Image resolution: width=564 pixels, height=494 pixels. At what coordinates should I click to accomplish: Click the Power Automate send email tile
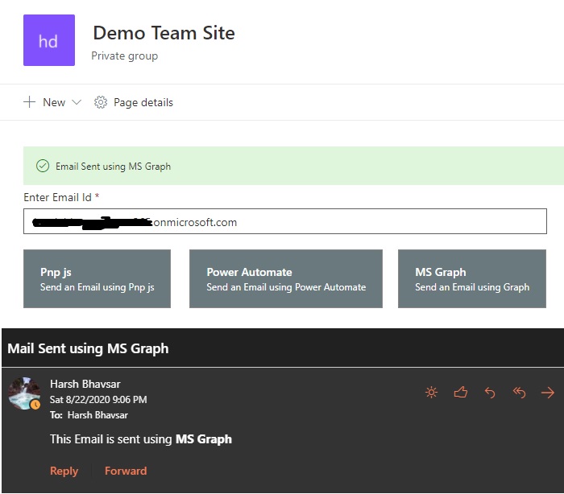[285, 279]
